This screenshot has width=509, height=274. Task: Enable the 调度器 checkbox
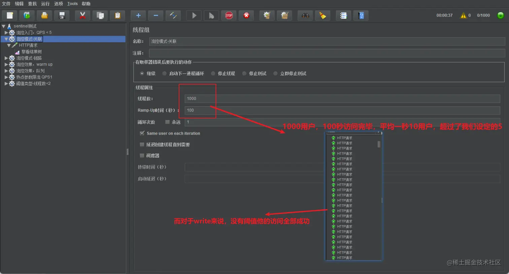pyautogui.click(x=142, y=156)
